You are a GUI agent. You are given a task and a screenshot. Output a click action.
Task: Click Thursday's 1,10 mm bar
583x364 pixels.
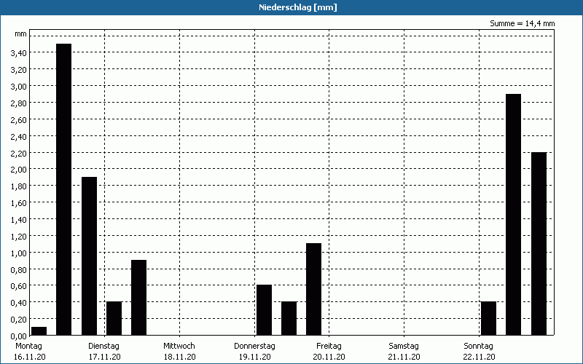point(314,289)
